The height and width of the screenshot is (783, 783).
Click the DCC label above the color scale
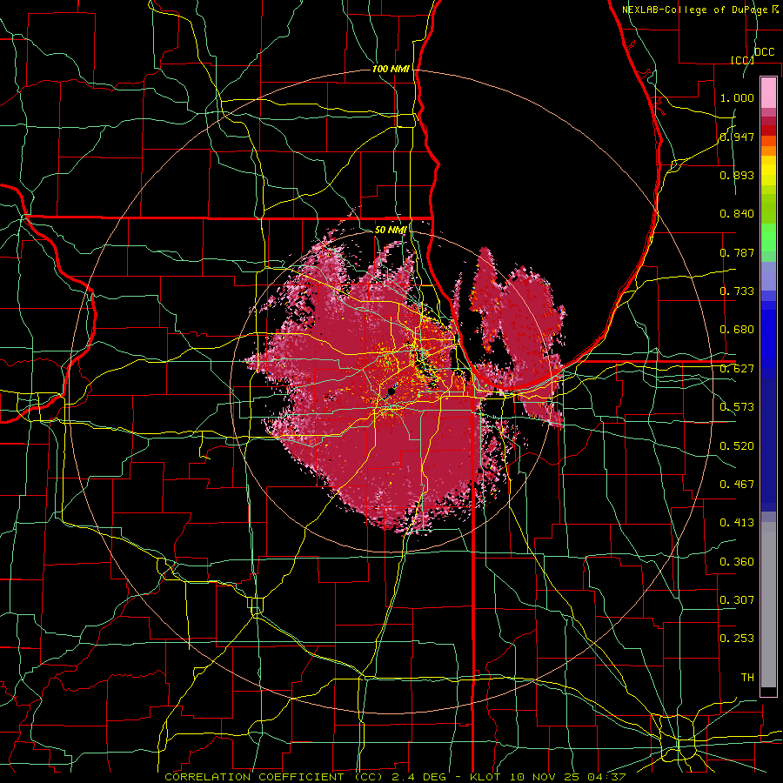pyautogui.click(x=765, y=52)
